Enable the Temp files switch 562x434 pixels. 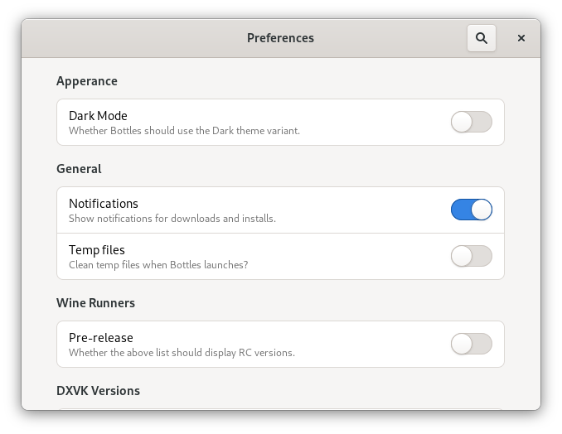coord(471,257)
